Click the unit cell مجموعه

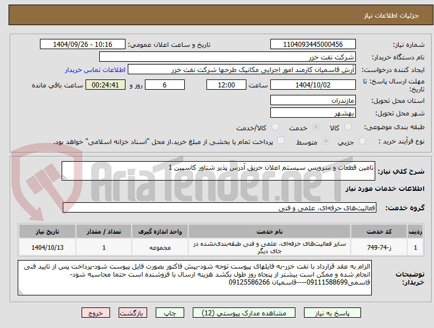coord(160,247)
